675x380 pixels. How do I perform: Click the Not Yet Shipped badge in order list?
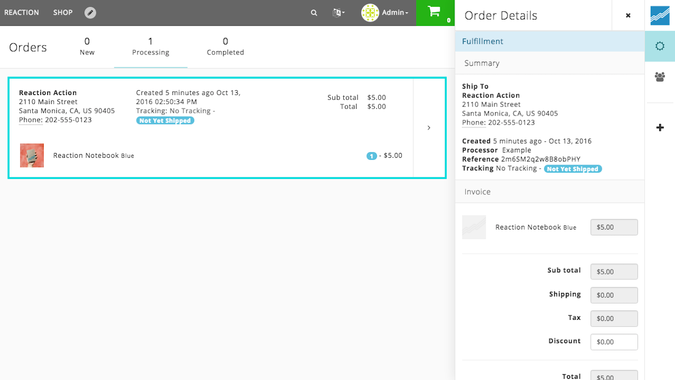[165, 121]
